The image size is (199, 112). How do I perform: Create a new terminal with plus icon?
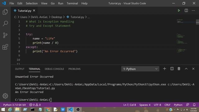[164, 69]
